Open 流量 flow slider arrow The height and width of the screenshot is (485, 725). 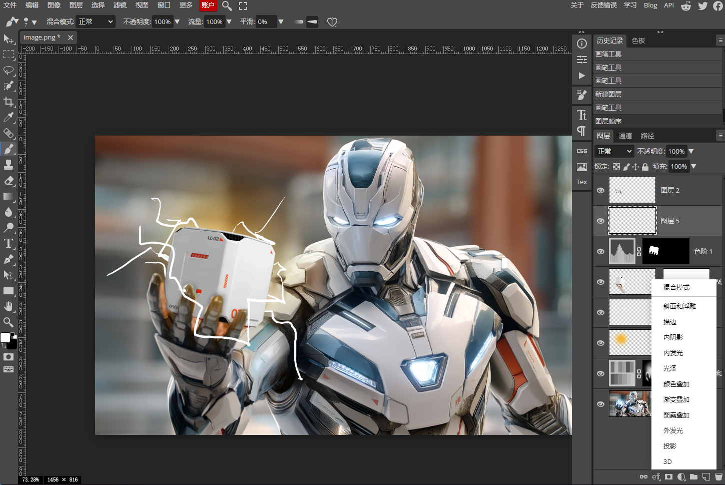click(229, 22)
